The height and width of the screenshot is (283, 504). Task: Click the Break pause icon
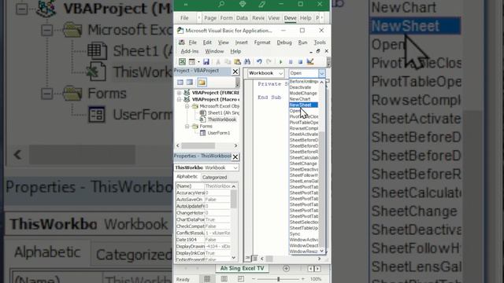tap(291, 61)
